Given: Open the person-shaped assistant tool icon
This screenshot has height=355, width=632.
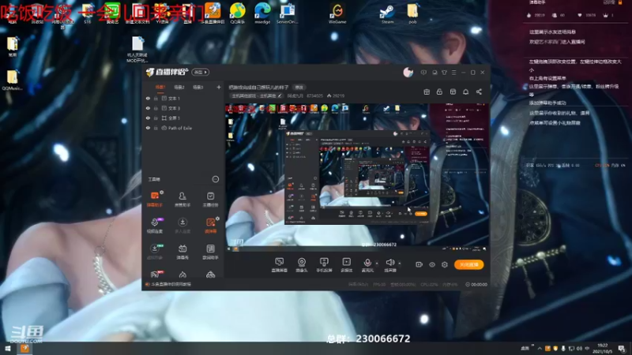Looking at the screenshot, I should [x=182, y=199].
